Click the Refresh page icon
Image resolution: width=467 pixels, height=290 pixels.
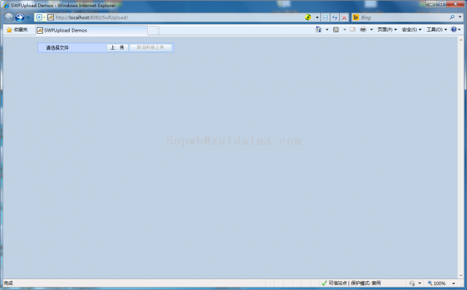335,17
